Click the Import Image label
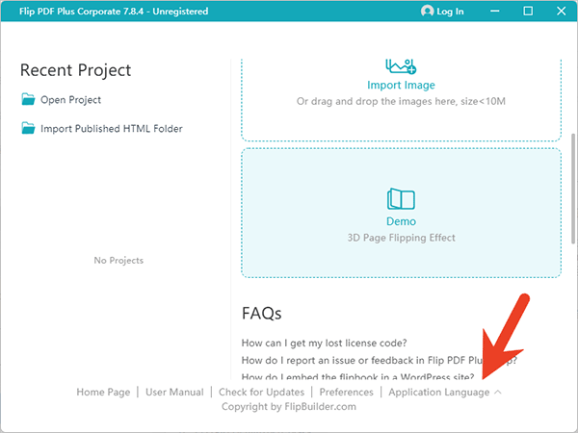 click(401, 85)
